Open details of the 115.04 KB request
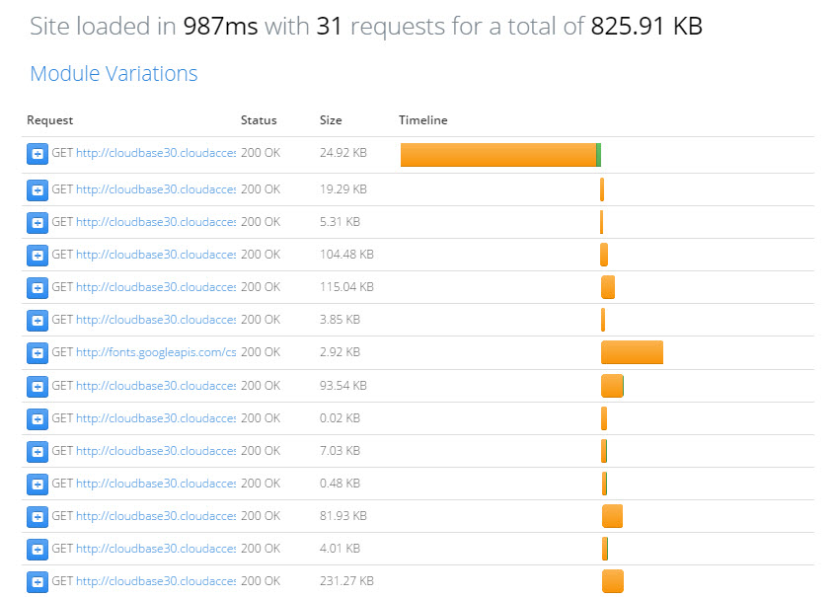 tap(38, 287)
